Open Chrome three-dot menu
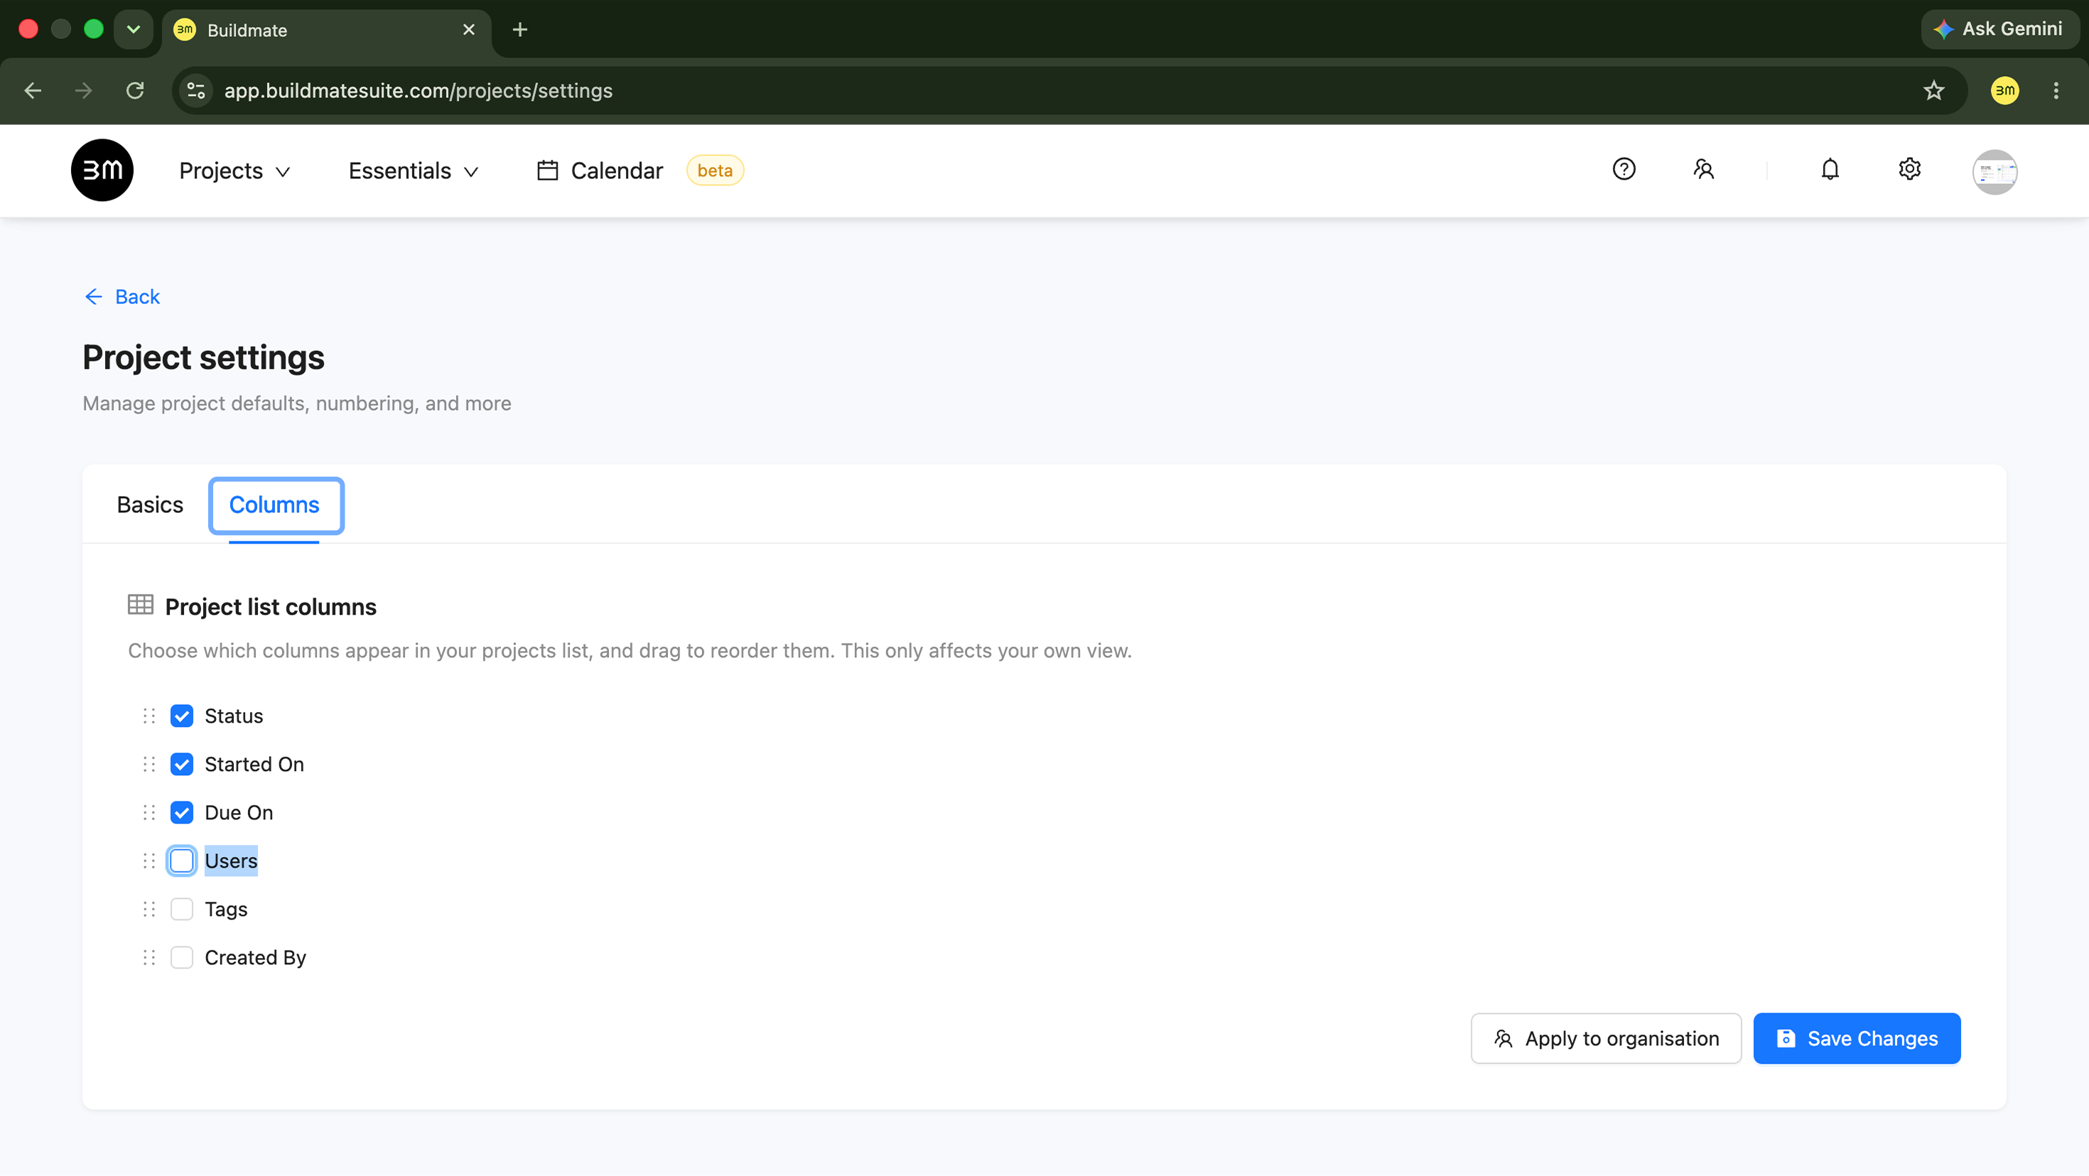 (2056, 90)
